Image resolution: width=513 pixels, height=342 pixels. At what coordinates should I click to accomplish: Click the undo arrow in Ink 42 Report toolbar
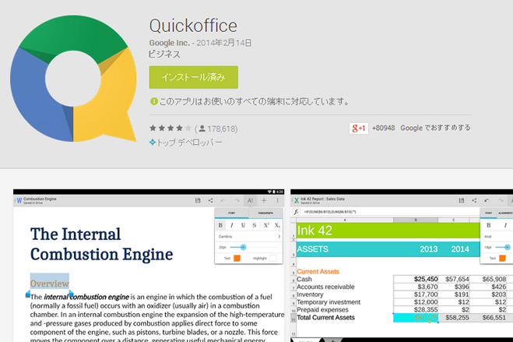(x=487, y=200)
